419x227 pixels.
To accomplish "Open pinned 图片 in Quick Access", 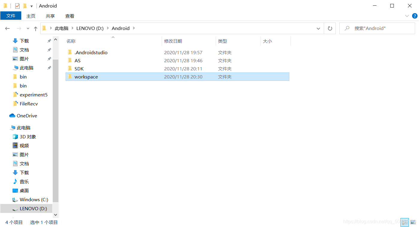I will coord(24,59).
